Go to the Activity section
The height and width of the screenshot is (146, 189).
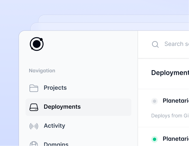[x=54, y=126]
